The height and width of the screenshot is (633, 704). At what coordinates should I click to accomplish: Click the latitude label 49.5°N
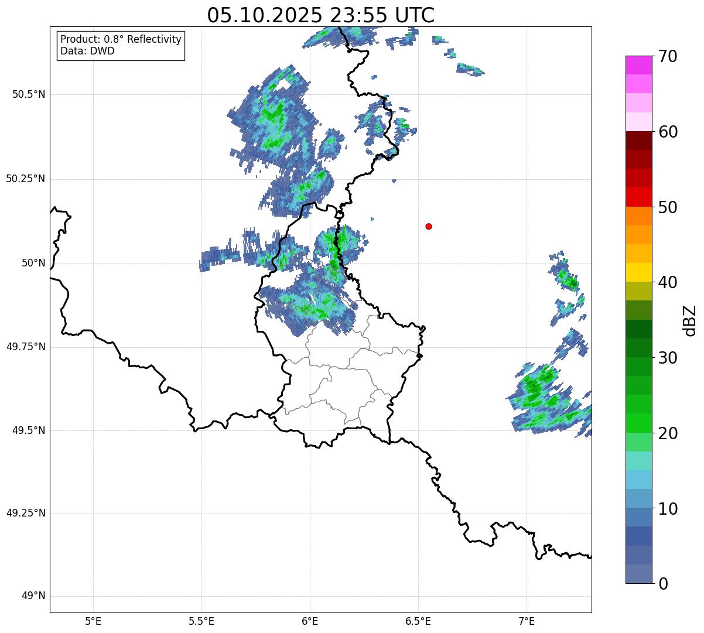tap(29, 430)
